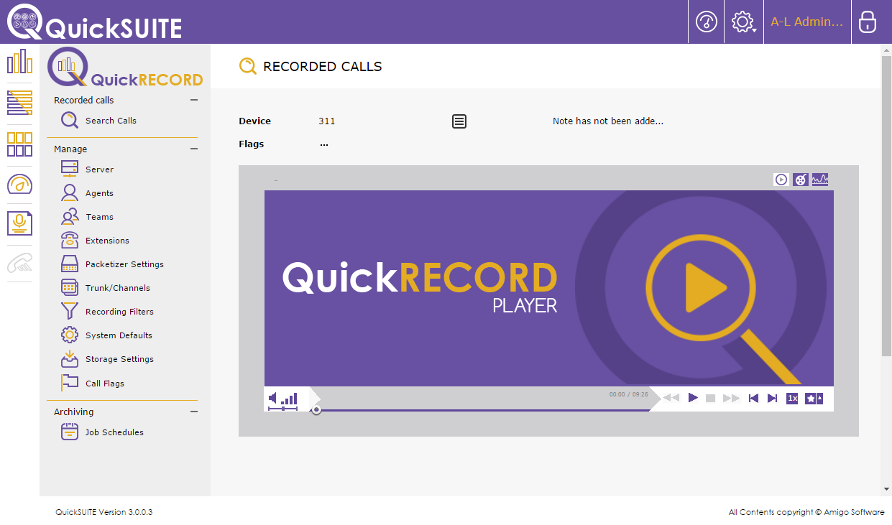This screenshot has height=525, width=892.
Task: Click the volume level bars
Action: tap(290, 399)
